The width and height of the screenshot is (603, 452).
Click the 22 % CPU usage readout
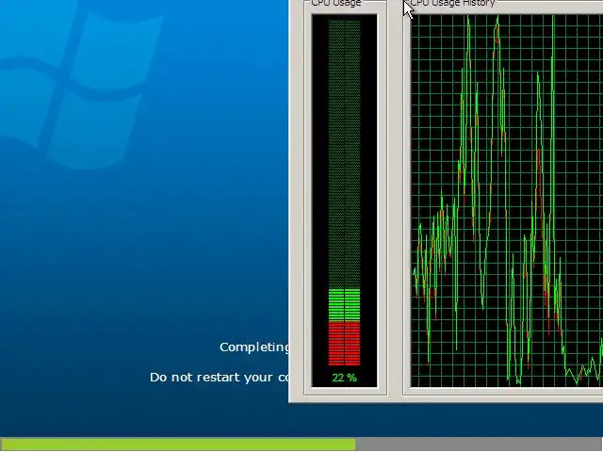(x=344, y=378)
